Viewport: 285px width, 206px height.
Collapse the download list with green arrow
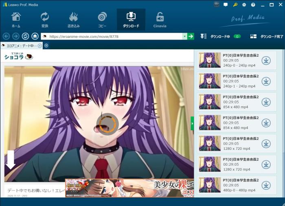[x=192, y=123]
